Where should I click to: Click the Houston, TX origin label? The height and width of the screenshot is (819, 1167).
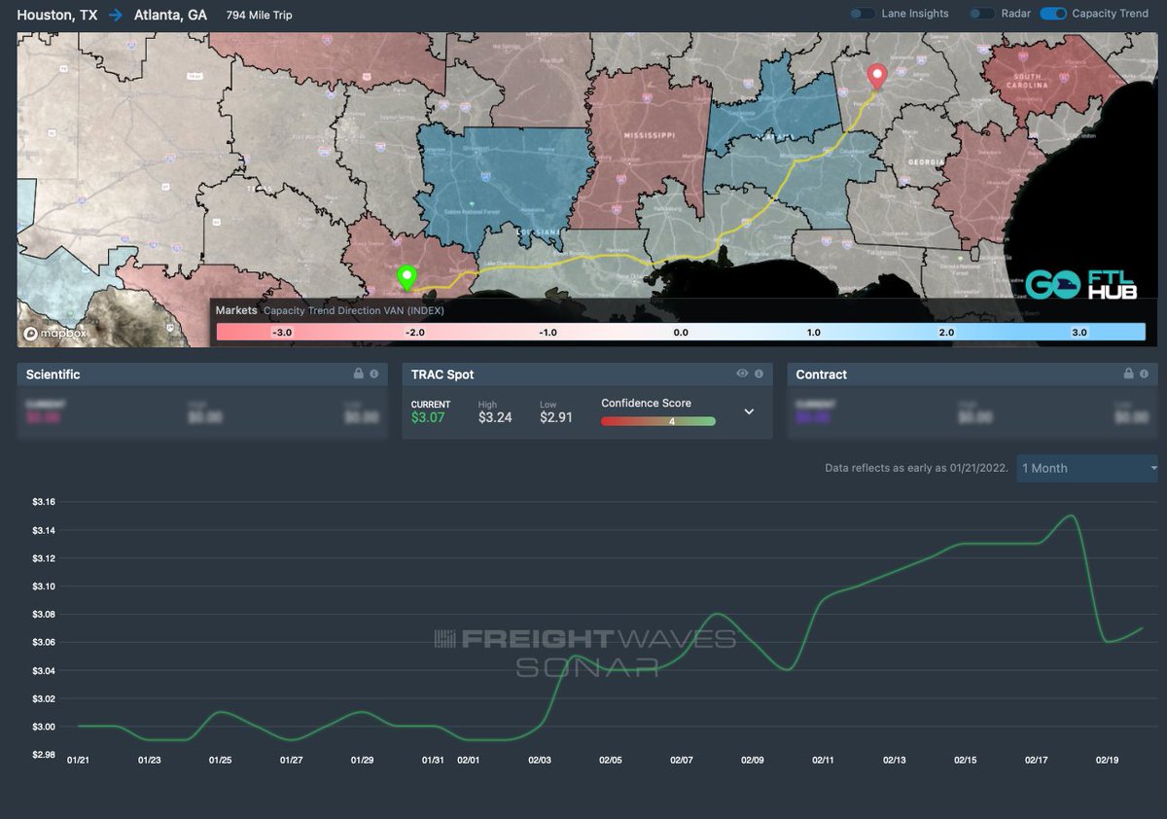point(57,16)
